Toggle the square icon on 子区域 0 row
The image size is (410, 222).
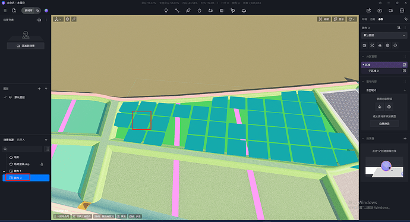(x=404, y=71)
